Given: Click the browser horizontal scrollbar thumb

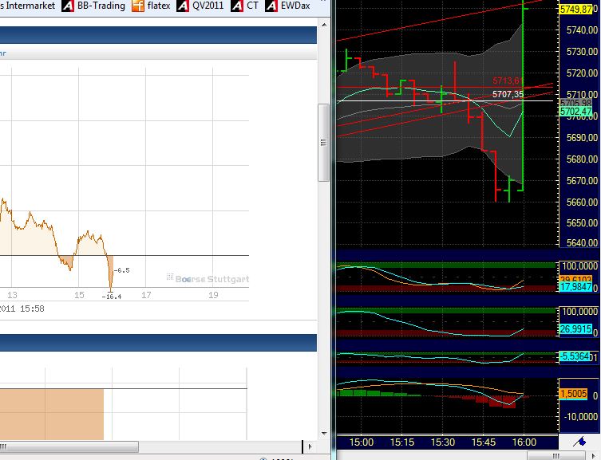Looking at the screenshot, I should (69, 446).
